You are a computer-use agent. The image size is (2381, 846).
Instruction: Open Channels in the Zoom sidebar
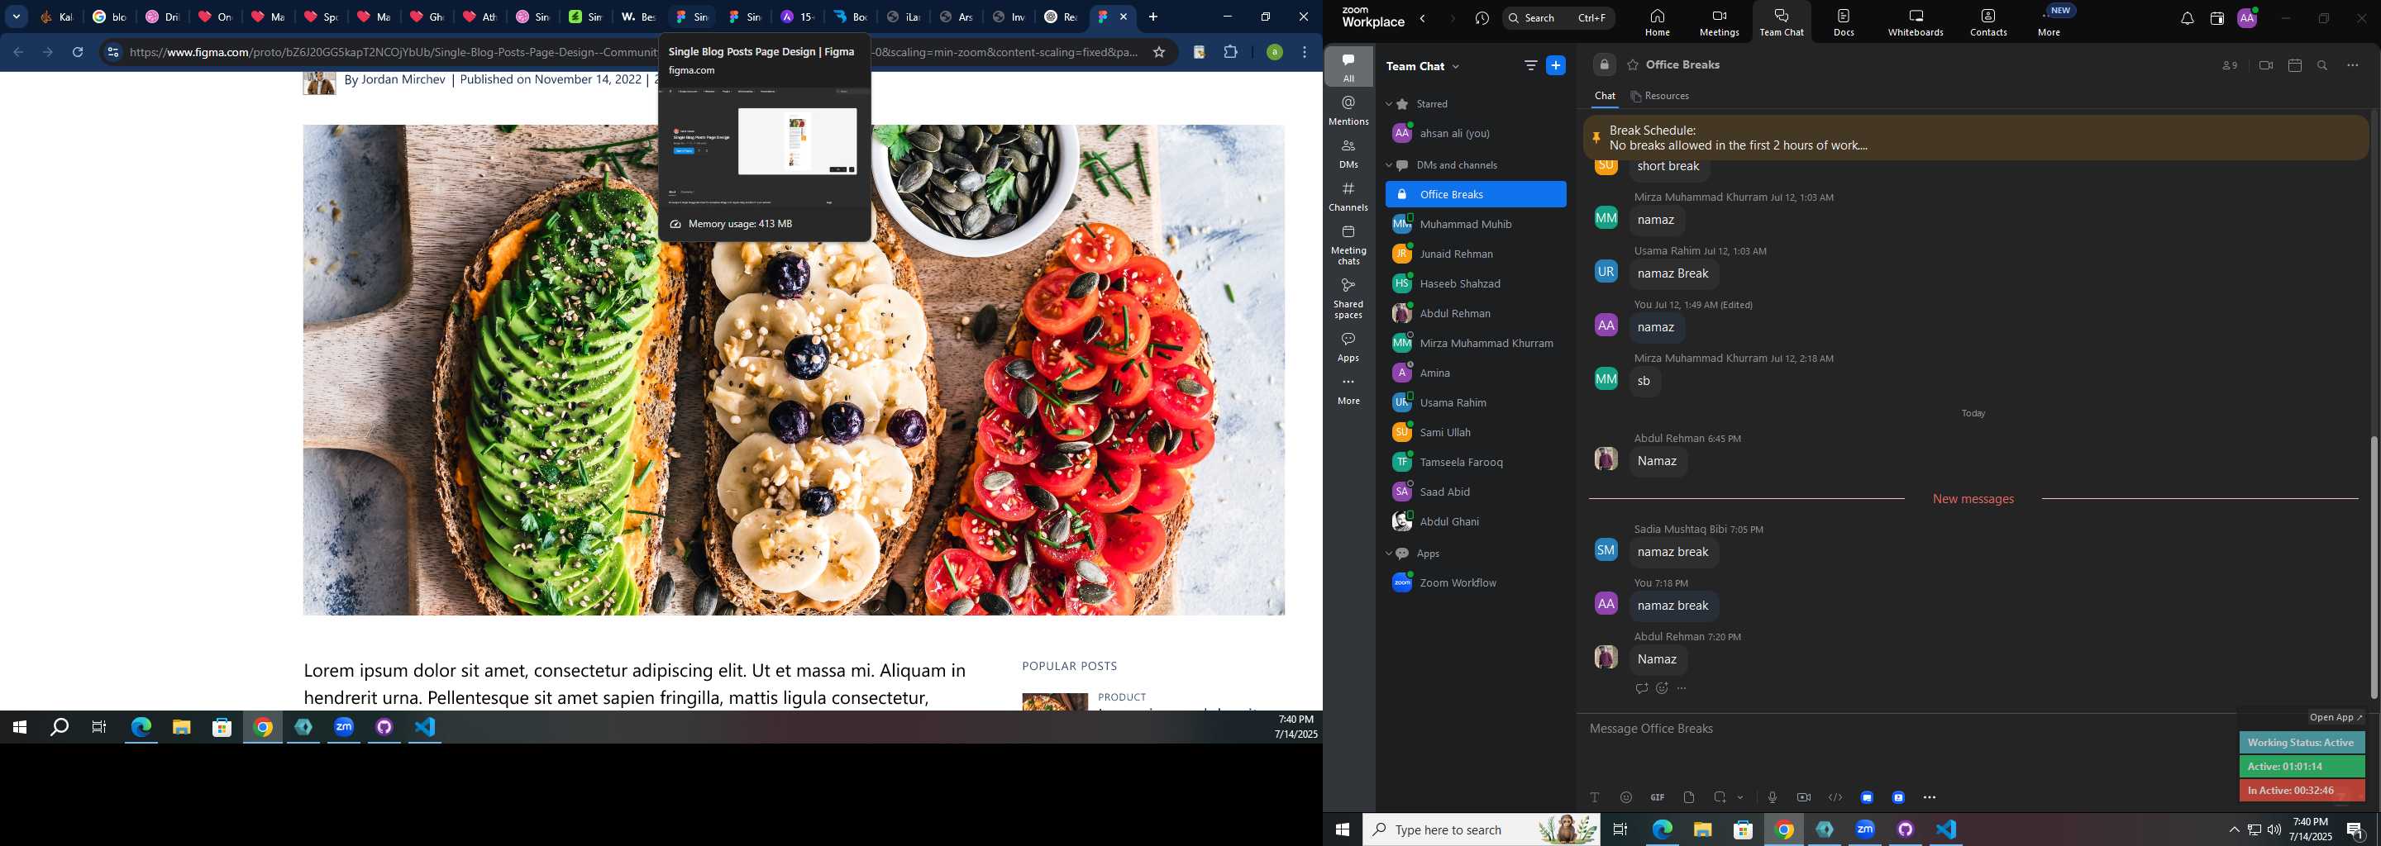pyautogui.click(x=1348, y=197)
